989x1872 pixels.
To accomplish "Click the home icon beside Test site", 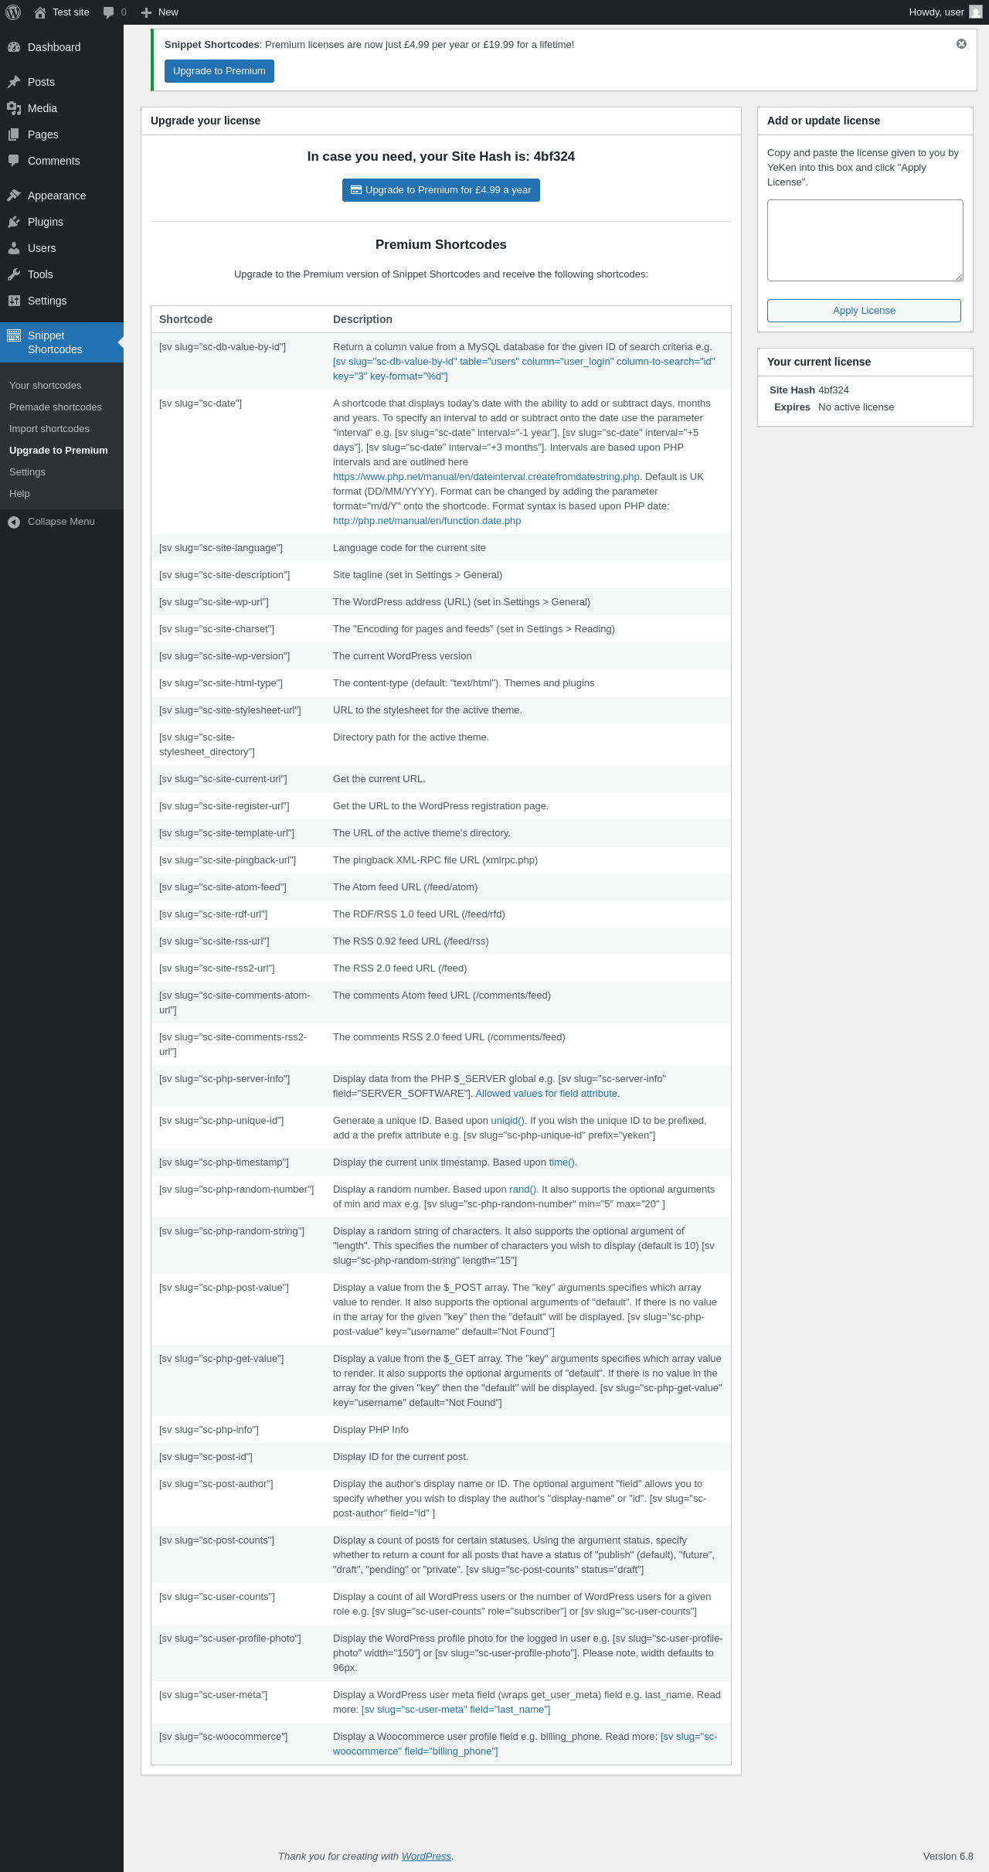I will (40, 12).
